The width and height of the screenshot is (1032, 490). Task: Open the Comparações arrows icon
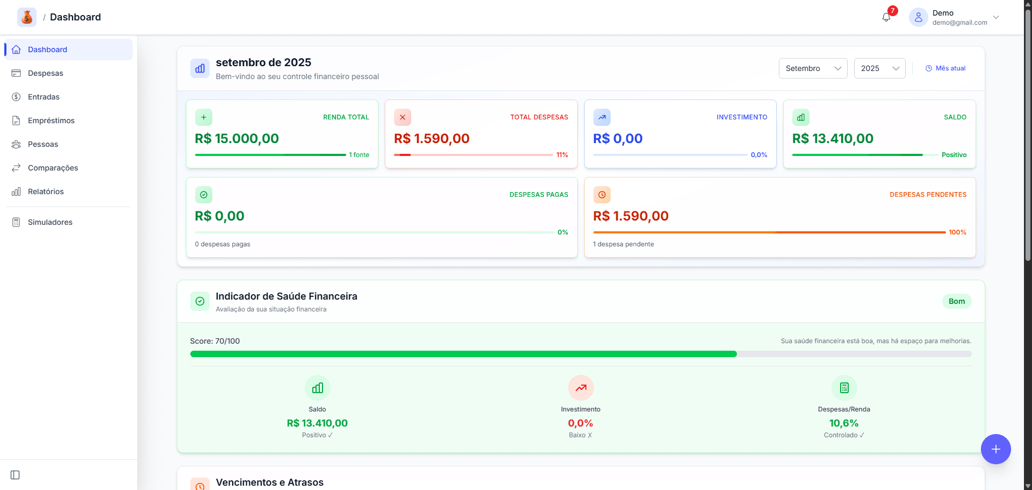[x=16, y=168]
